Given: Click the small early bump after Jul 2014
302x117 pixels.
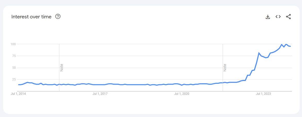Looking at the screenshot, I should pos(27,82).
